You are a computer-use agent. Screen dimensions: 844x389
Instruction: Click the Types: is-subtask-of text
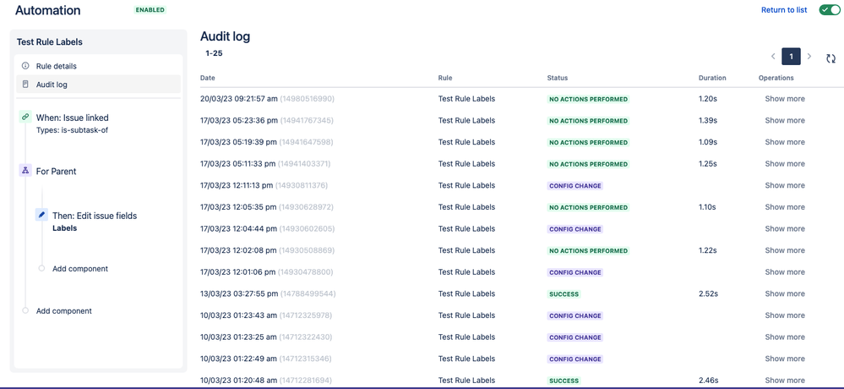point(72,130)
